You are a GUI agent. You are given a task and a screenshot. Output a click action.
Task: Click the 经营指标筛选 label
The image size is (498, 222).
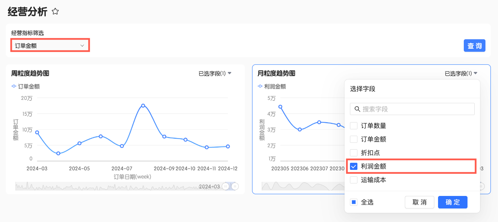[x=27, y=33]
